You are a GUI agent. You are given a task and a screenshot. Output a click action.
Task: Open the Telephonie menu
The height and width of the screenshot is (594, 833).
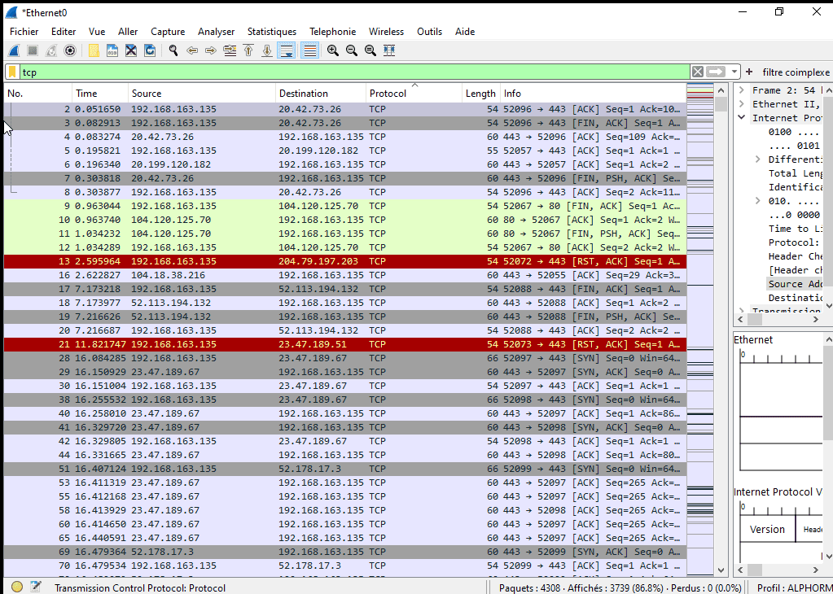tap(332, 32)
